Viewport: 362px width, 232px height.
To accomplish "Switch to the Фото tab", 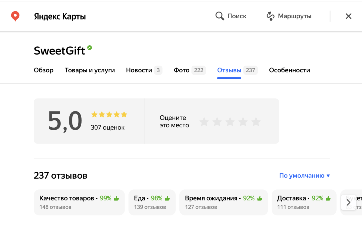I will coord(182,70).
